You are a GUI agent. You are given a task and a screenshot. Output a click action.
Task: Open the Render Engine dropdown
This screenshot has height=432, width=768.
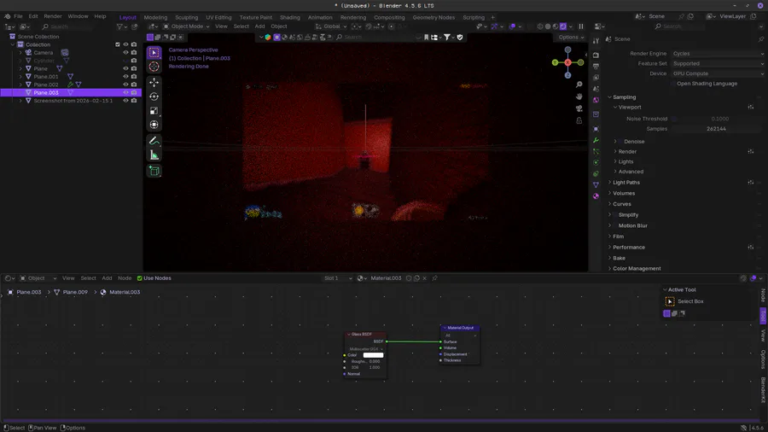pyautogui.click(x=717, y=54)
